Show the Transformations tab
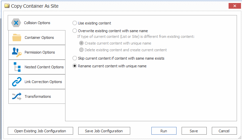 coord(37,96)
